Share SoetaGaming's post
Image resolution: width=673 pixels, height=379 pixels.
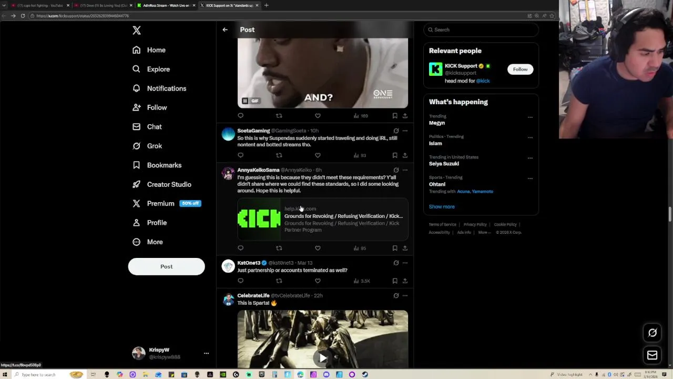(405, 155)
